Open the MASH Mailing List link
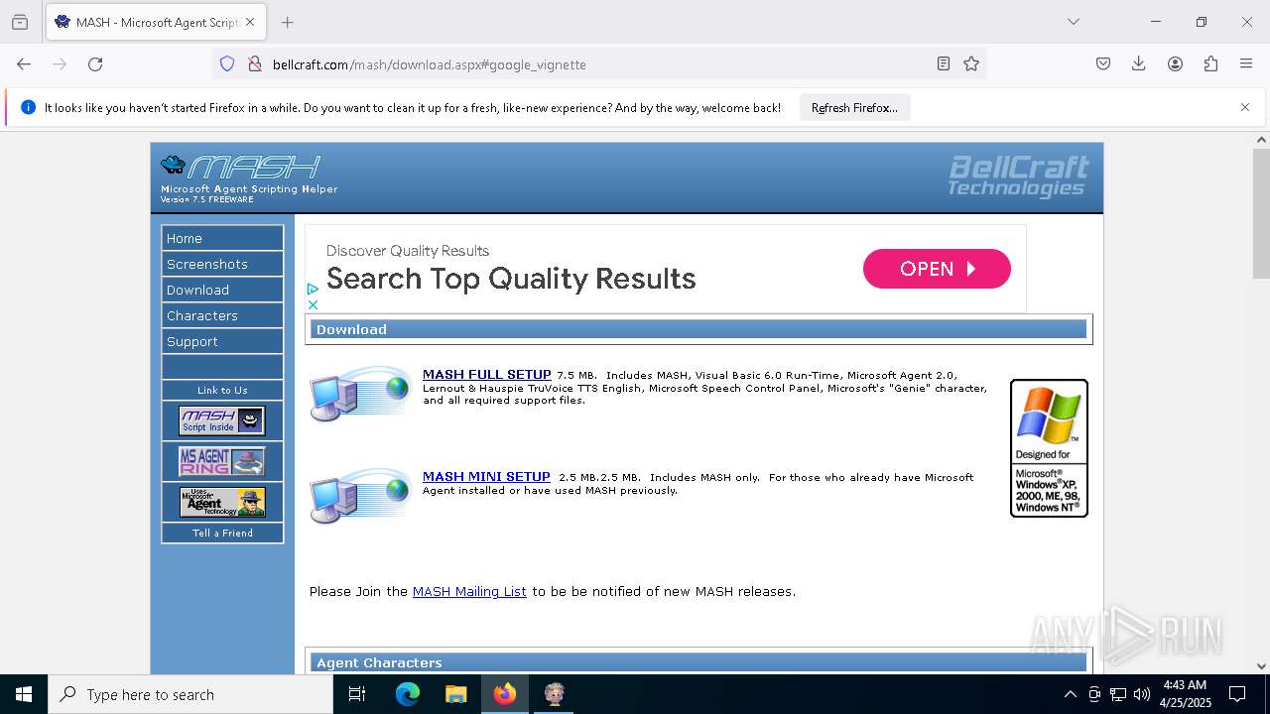The height and width of the screenshot is (714, 1270). 469,591
